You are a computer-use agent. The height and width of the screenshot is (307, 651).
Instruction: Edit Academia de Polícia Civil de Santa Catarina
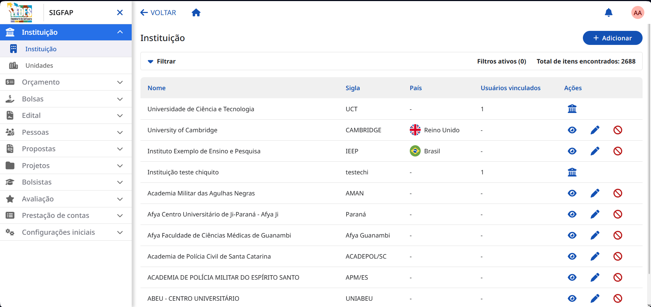[595, 256]
